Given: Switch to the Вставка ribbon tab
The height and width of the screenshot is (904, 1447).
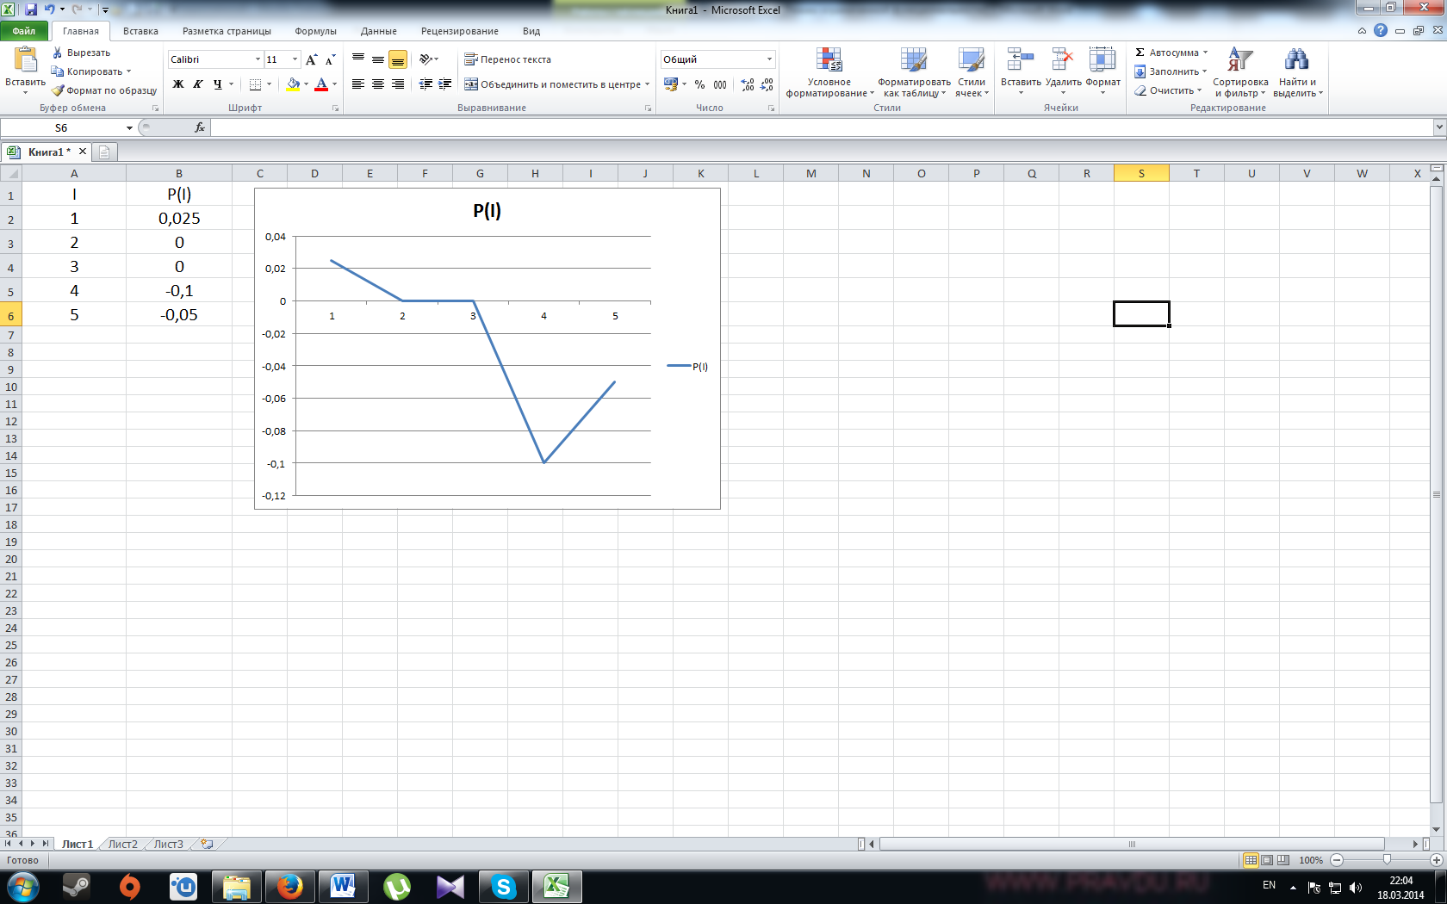Looking at the screenshot, I should pyautogui.click(x=140, y=31).
